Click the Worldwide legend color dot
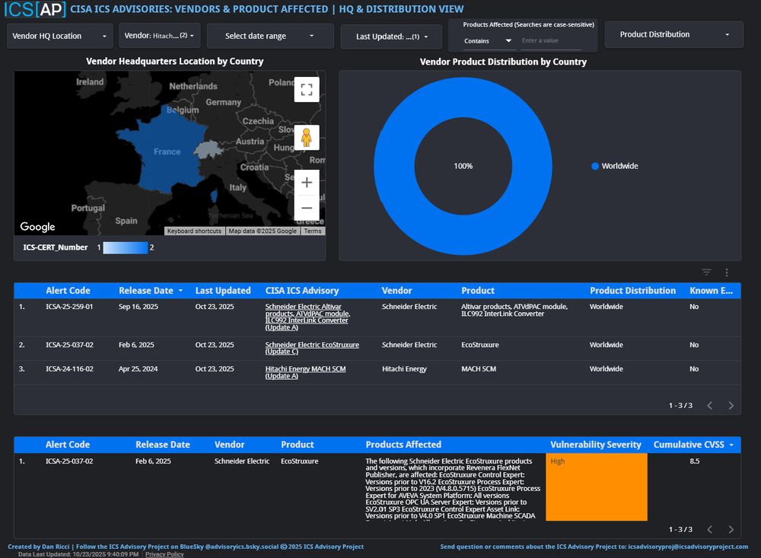The width and height of the screenshot is (761, 558). (595, 166)
